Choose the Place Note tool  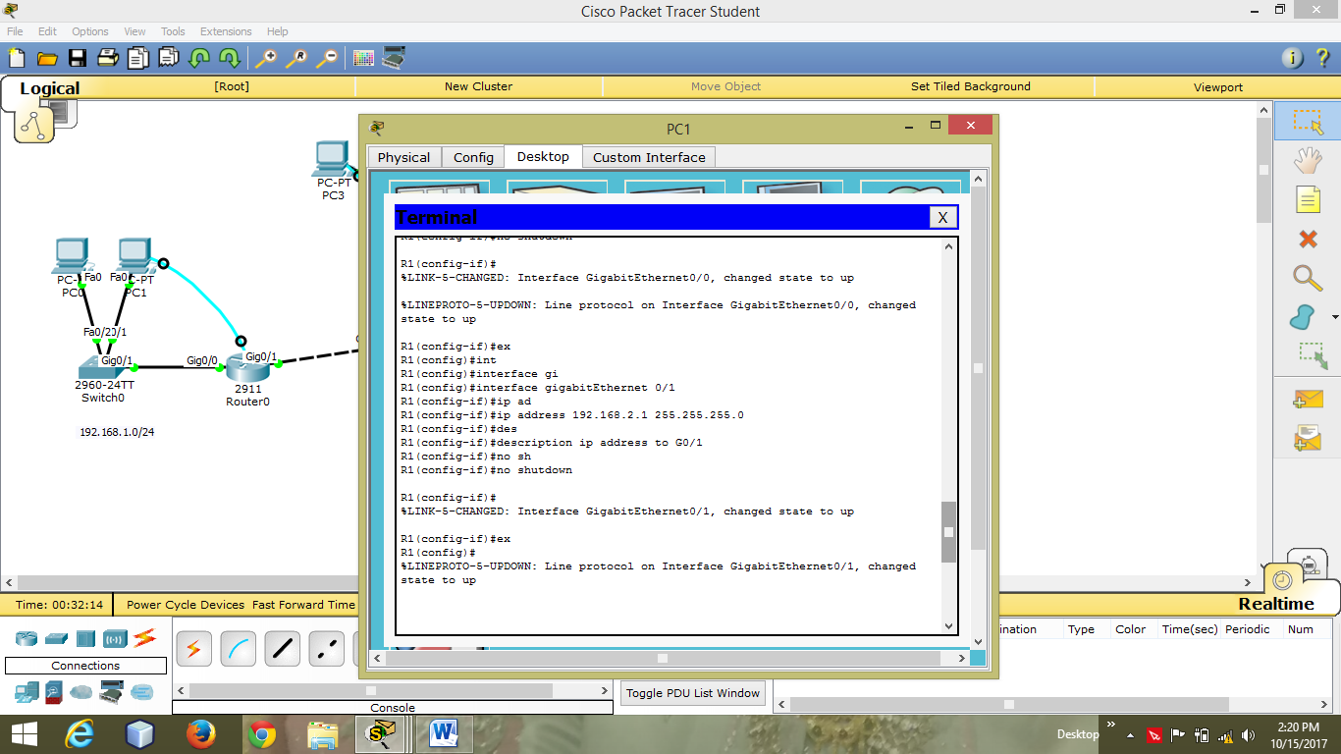pos(1308,199)
